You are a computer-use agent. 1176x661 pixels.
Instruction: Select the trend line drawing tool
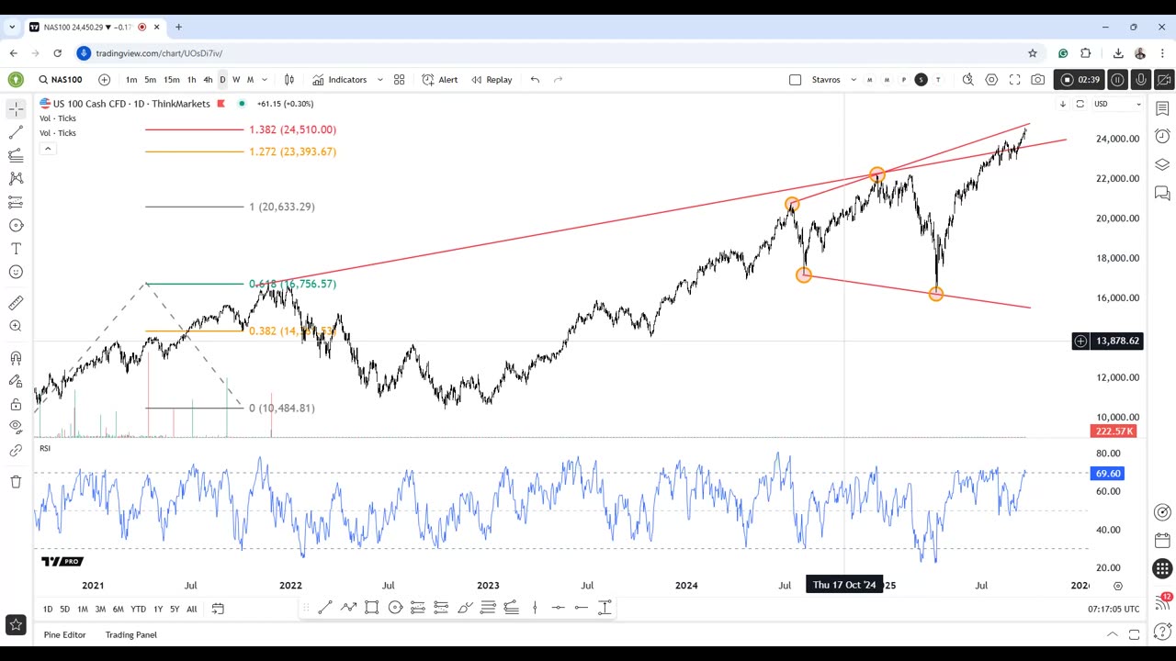pos(16,132)
